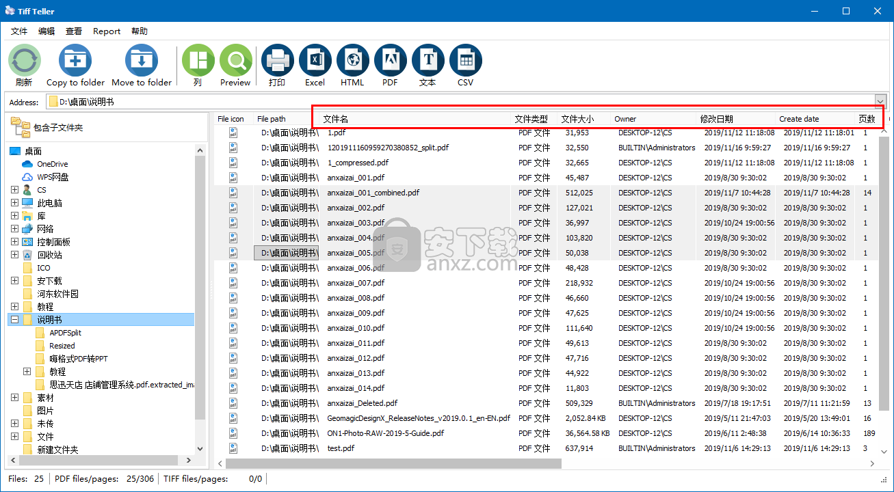
Task: Expand the CS tree node
Action: coord(14,190)
